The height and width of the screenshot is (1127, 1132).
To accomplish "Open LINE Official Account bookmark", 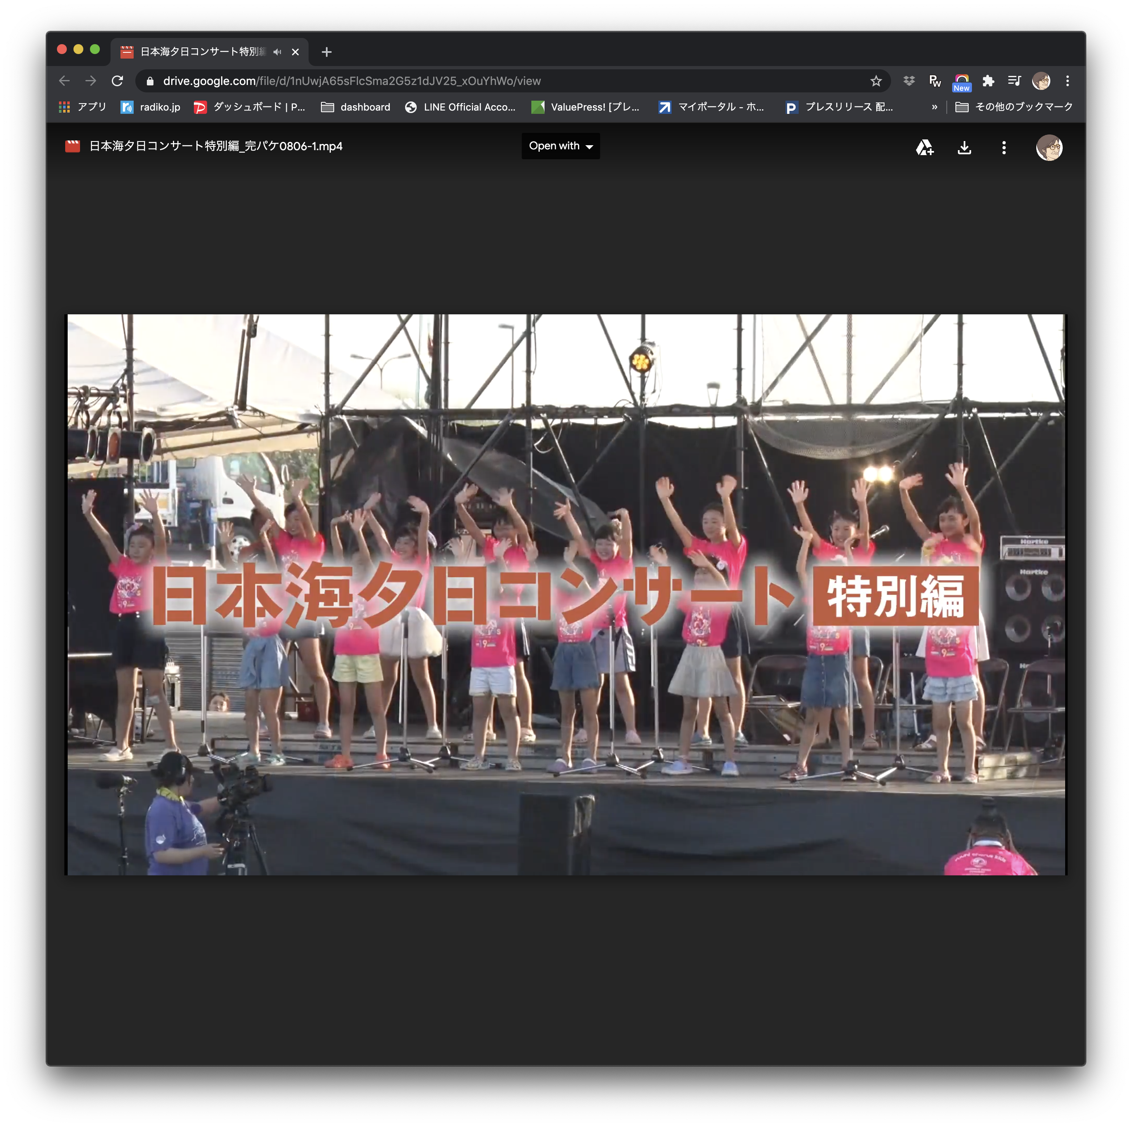I will (460, 107).
